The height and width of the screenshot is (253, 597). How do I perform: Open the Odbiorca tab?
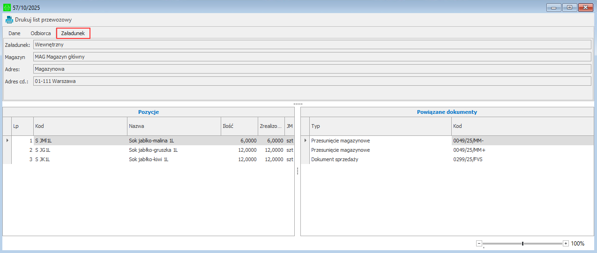click(41, 33)
